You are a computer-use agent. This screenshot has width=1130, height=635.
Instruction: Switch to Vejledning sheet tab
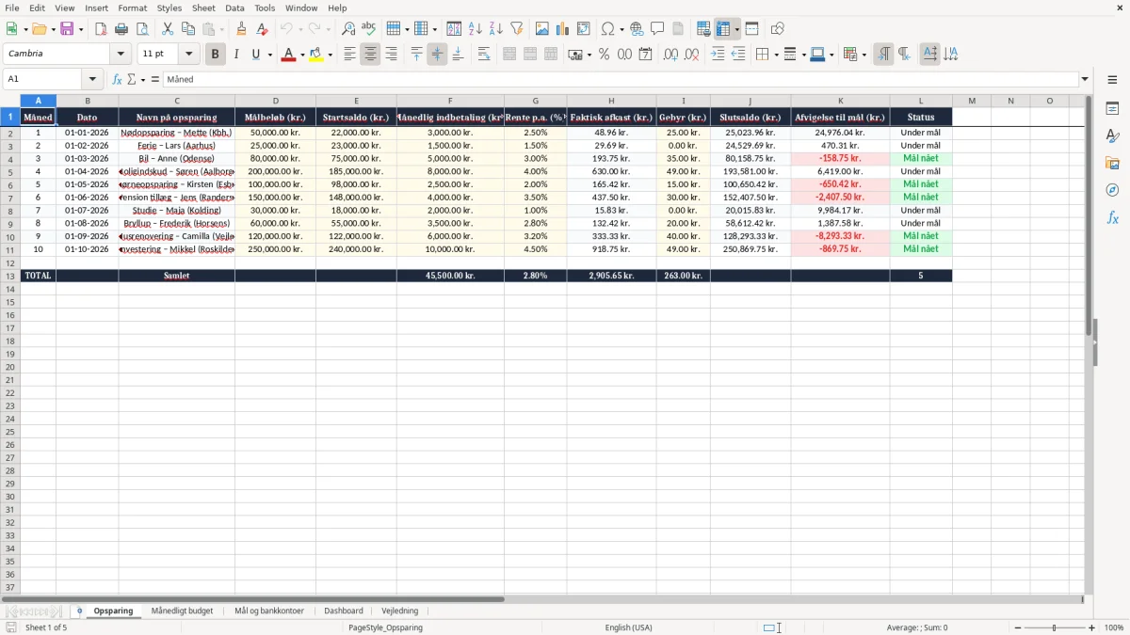click(400, 611)
